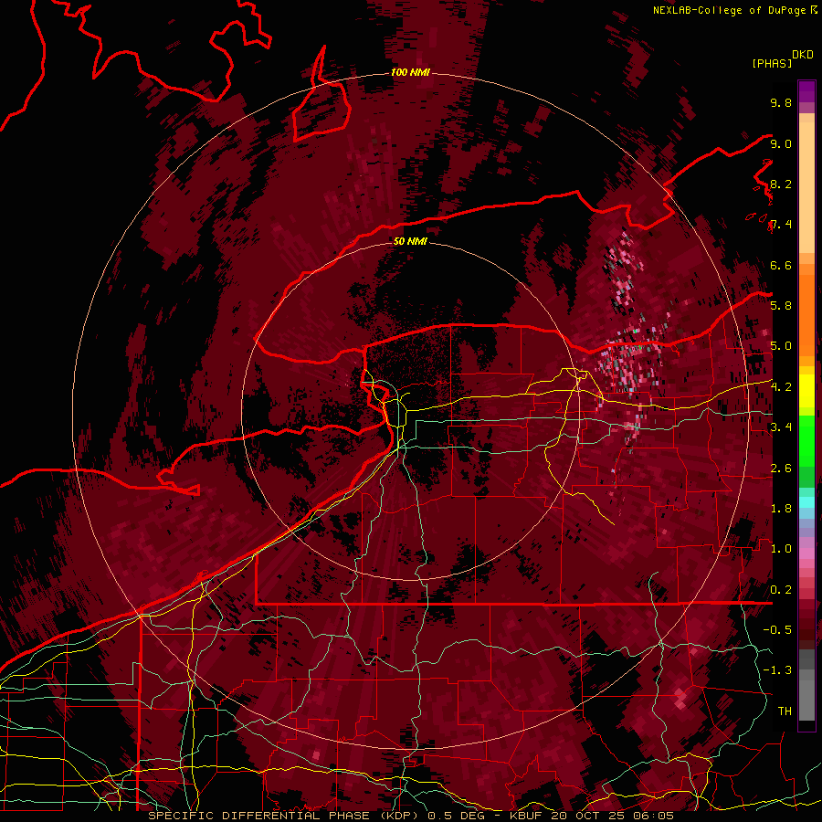822x822 pixels.
Task: Click the 1.8 legend value
Action: [x=781, y=509]
